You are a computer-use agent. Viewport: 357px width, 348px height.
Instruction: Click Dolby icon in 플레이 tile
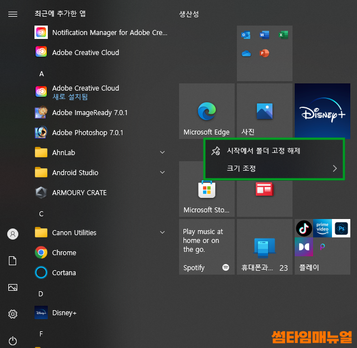click(x=304, y=247)
